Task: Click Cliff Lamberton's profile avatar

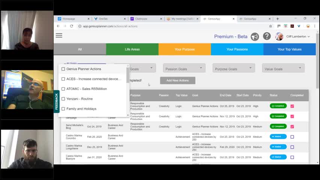Action: (x=279, y=36)
